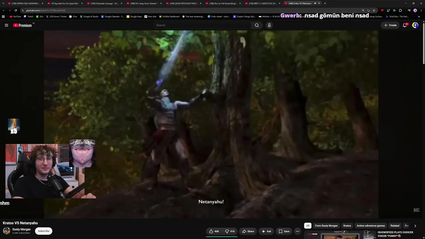The width and height of the screenshot is (425, 239).
Task: Open YouTube notifications bell
Action: pos(405,25)
